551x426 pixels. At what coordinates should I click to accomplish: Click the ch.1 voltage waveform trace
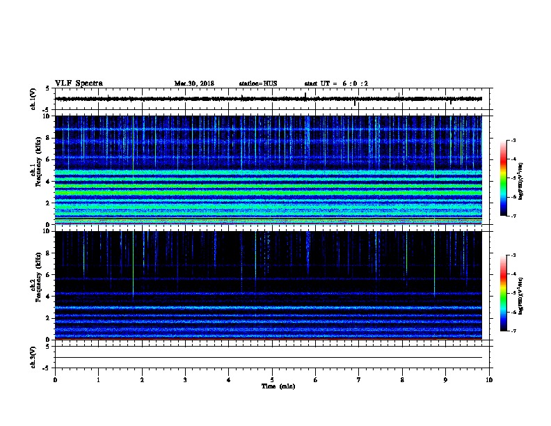269,99
